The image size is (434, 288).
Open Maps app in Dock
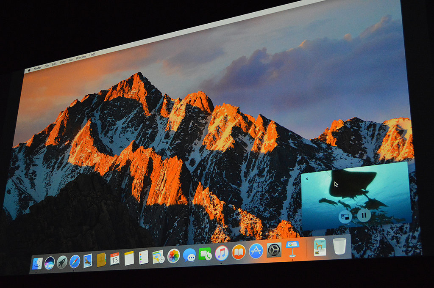pos(159,257)
